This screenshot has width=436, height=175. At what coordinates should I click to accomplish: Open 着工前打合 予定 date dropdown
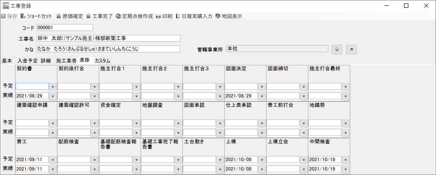click(x=304, y=123)
